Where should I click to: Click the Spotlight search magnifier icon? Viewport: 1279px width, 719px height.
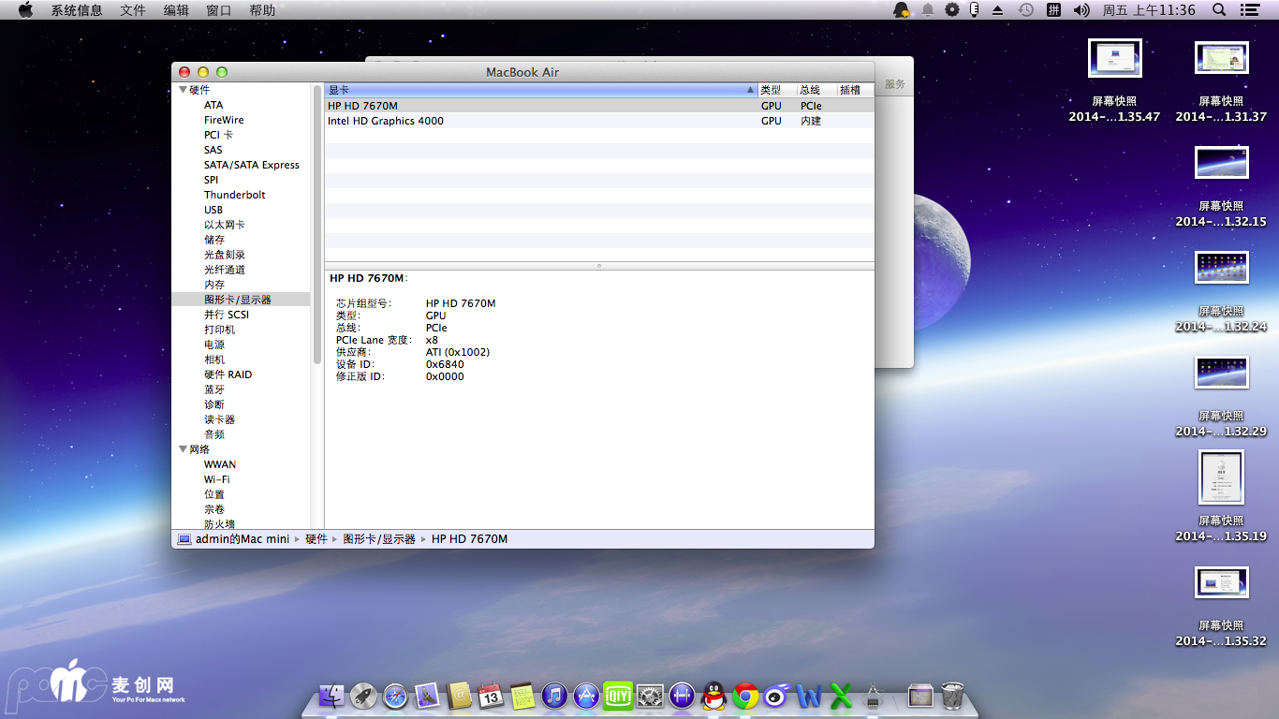[x=1219, y=10]
